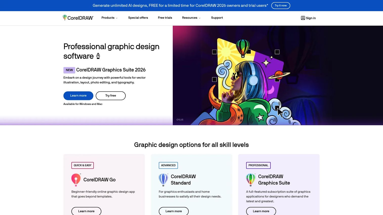Open the Support menu item
Image resolution: width=383 pixels, height=215 pixels.
click(217, 18)
